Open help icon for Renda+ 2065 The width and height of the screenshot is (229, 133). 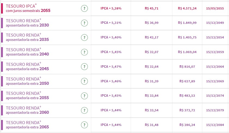[x=84, y=125]
